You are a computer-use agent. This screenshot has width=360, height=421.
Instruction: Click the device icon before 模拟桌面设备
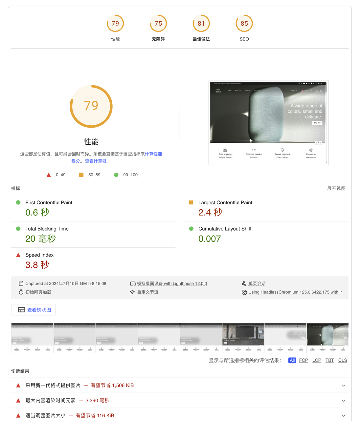[133, 283]
